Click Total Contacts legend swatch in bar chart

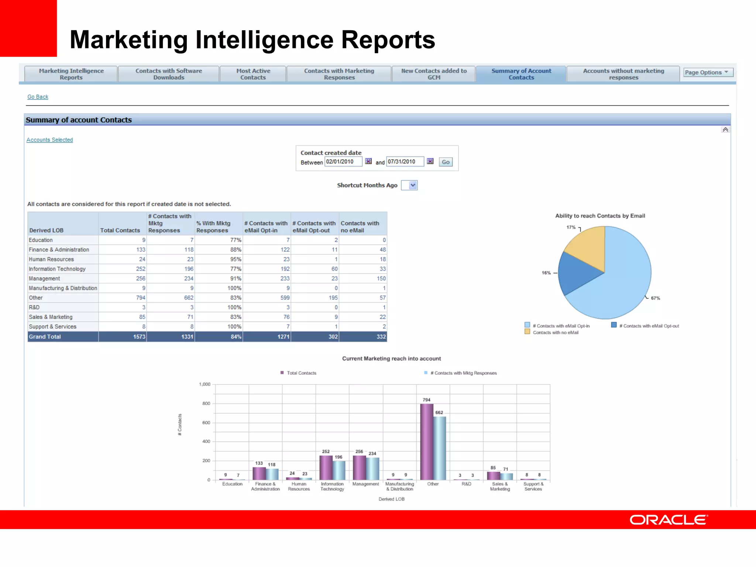click(x=282, y=373)
